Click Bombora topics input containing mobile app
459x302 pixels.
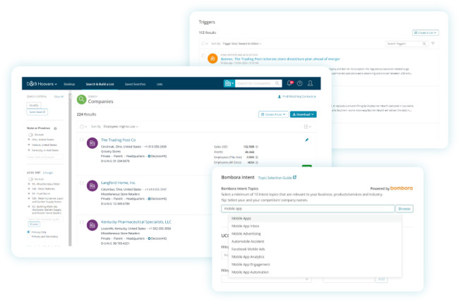tap(308, 209)
